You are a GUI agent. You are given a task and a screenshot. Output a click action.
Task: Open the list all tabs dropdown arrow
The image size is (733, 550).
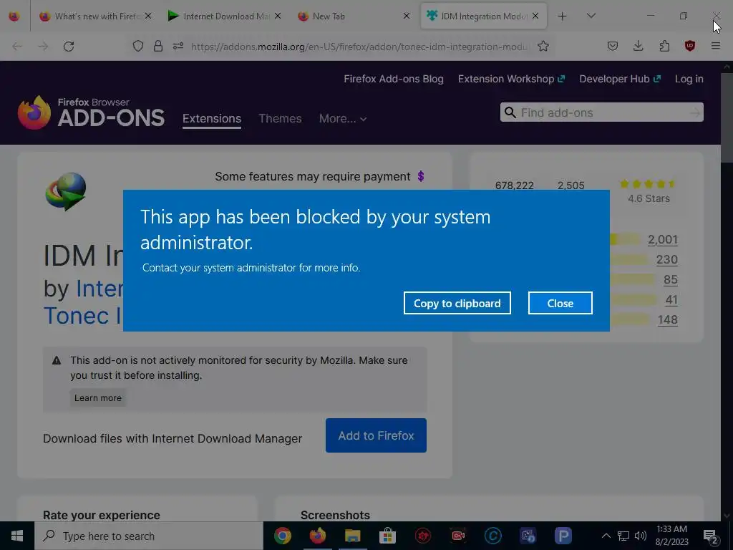(x=591, y=16)
